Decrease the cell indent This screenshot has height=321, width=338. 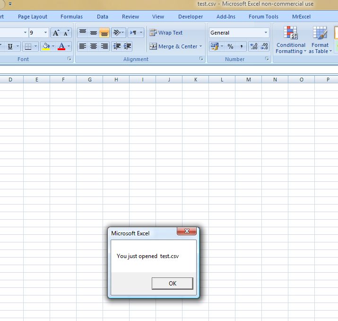[x=117, y=46]
